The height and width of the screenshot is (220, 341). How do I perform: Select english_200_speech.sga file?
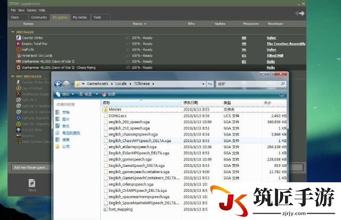[129, 122]
